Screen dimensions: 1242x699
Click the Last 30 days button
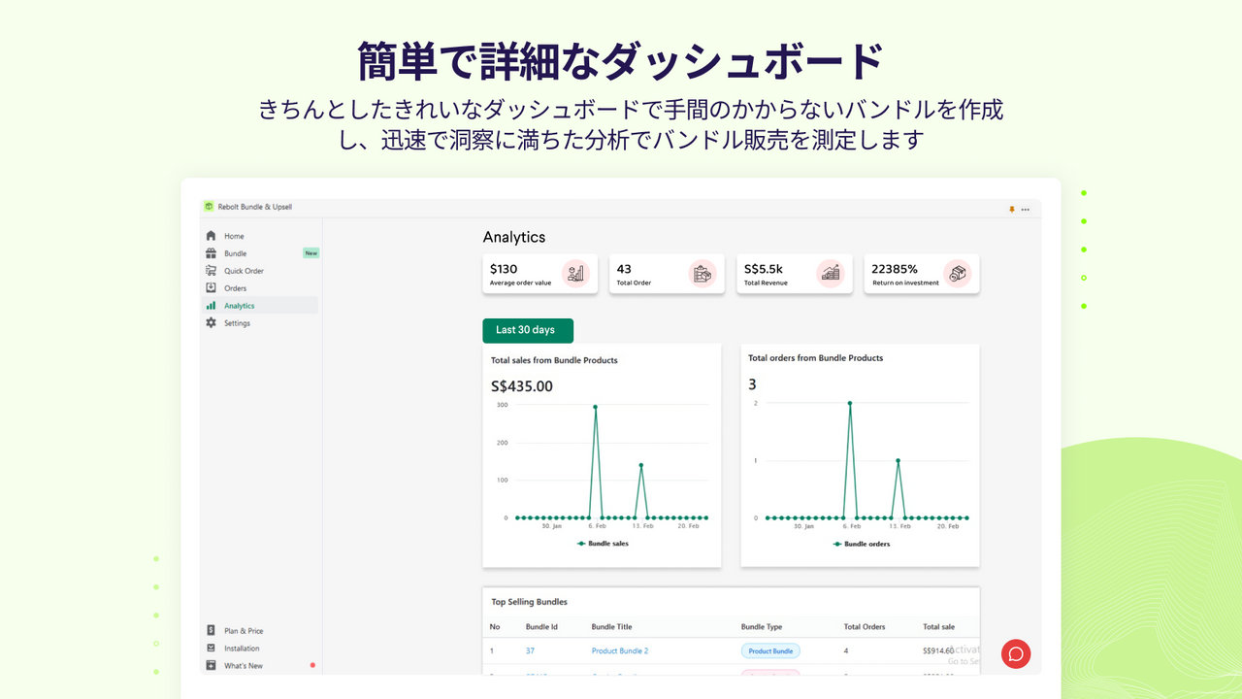528,330
